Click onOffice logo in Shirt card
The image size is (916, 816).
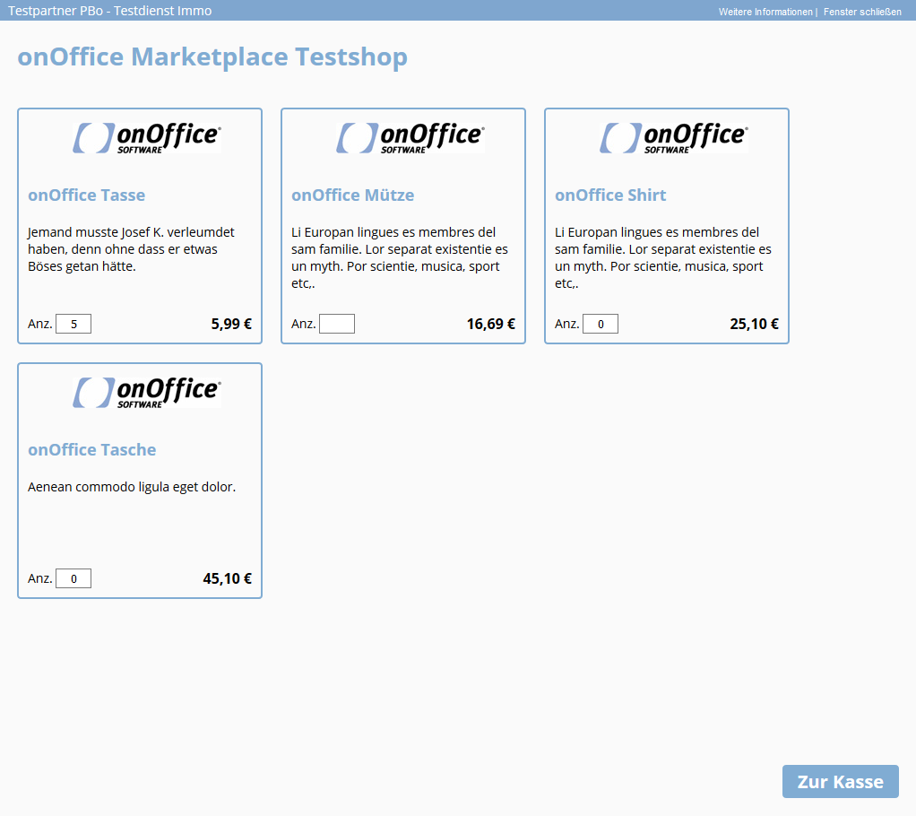click(674, 138)
